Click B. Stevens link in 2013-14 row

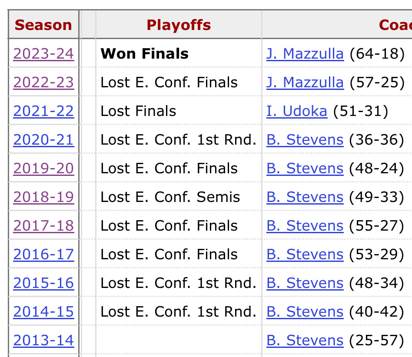[x=305, y=340]
